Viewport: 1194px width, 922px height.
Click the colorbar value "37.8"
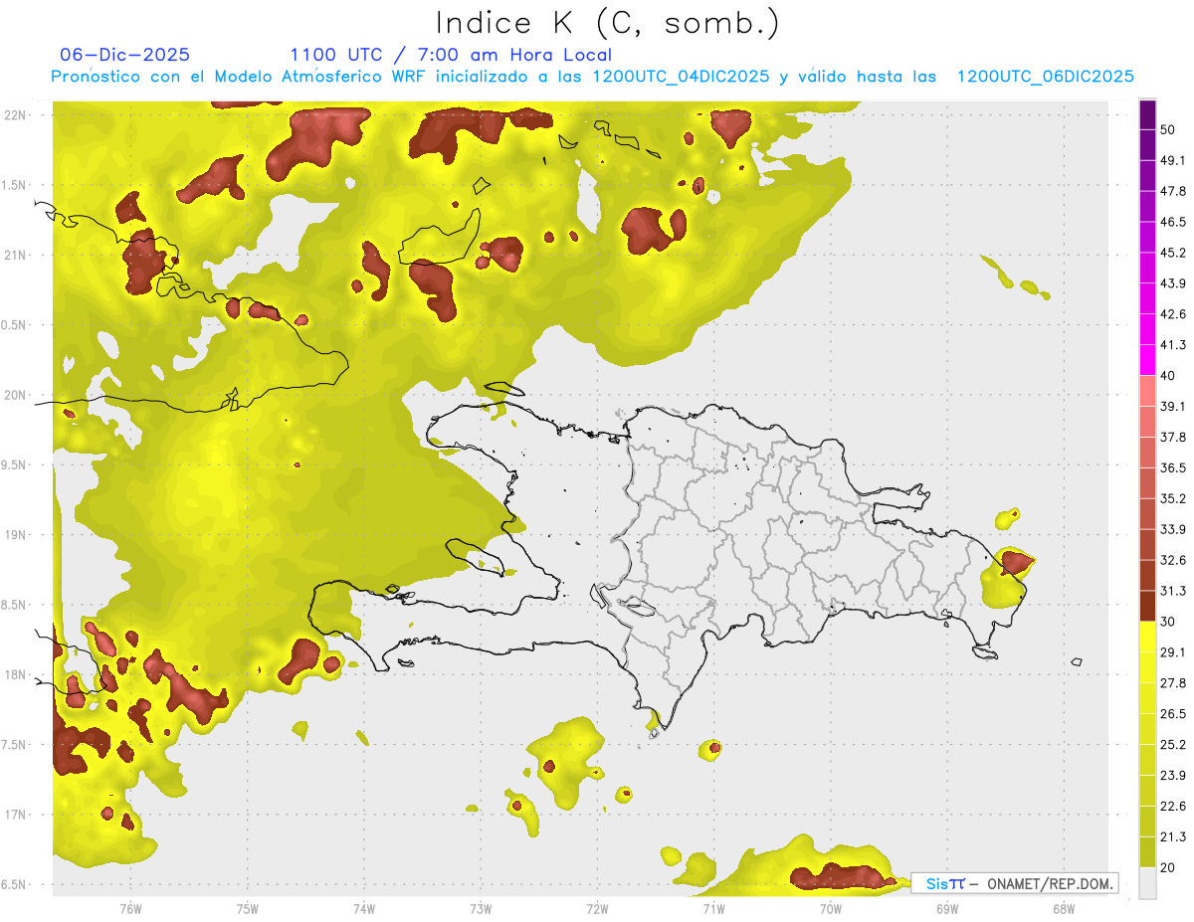pos(1173,438)
